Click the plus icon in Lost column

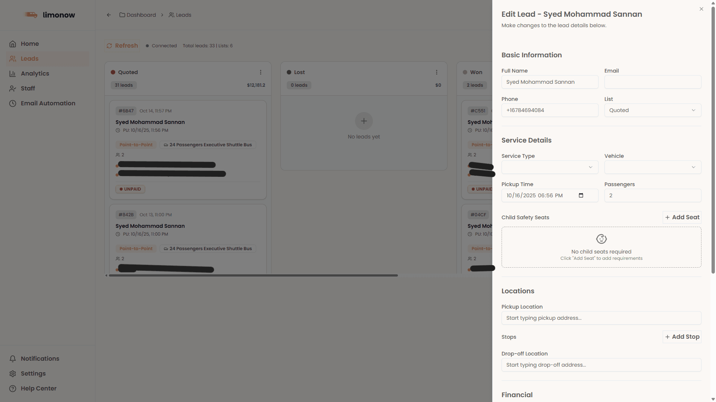pyautogui.click(x=364, y=121)
